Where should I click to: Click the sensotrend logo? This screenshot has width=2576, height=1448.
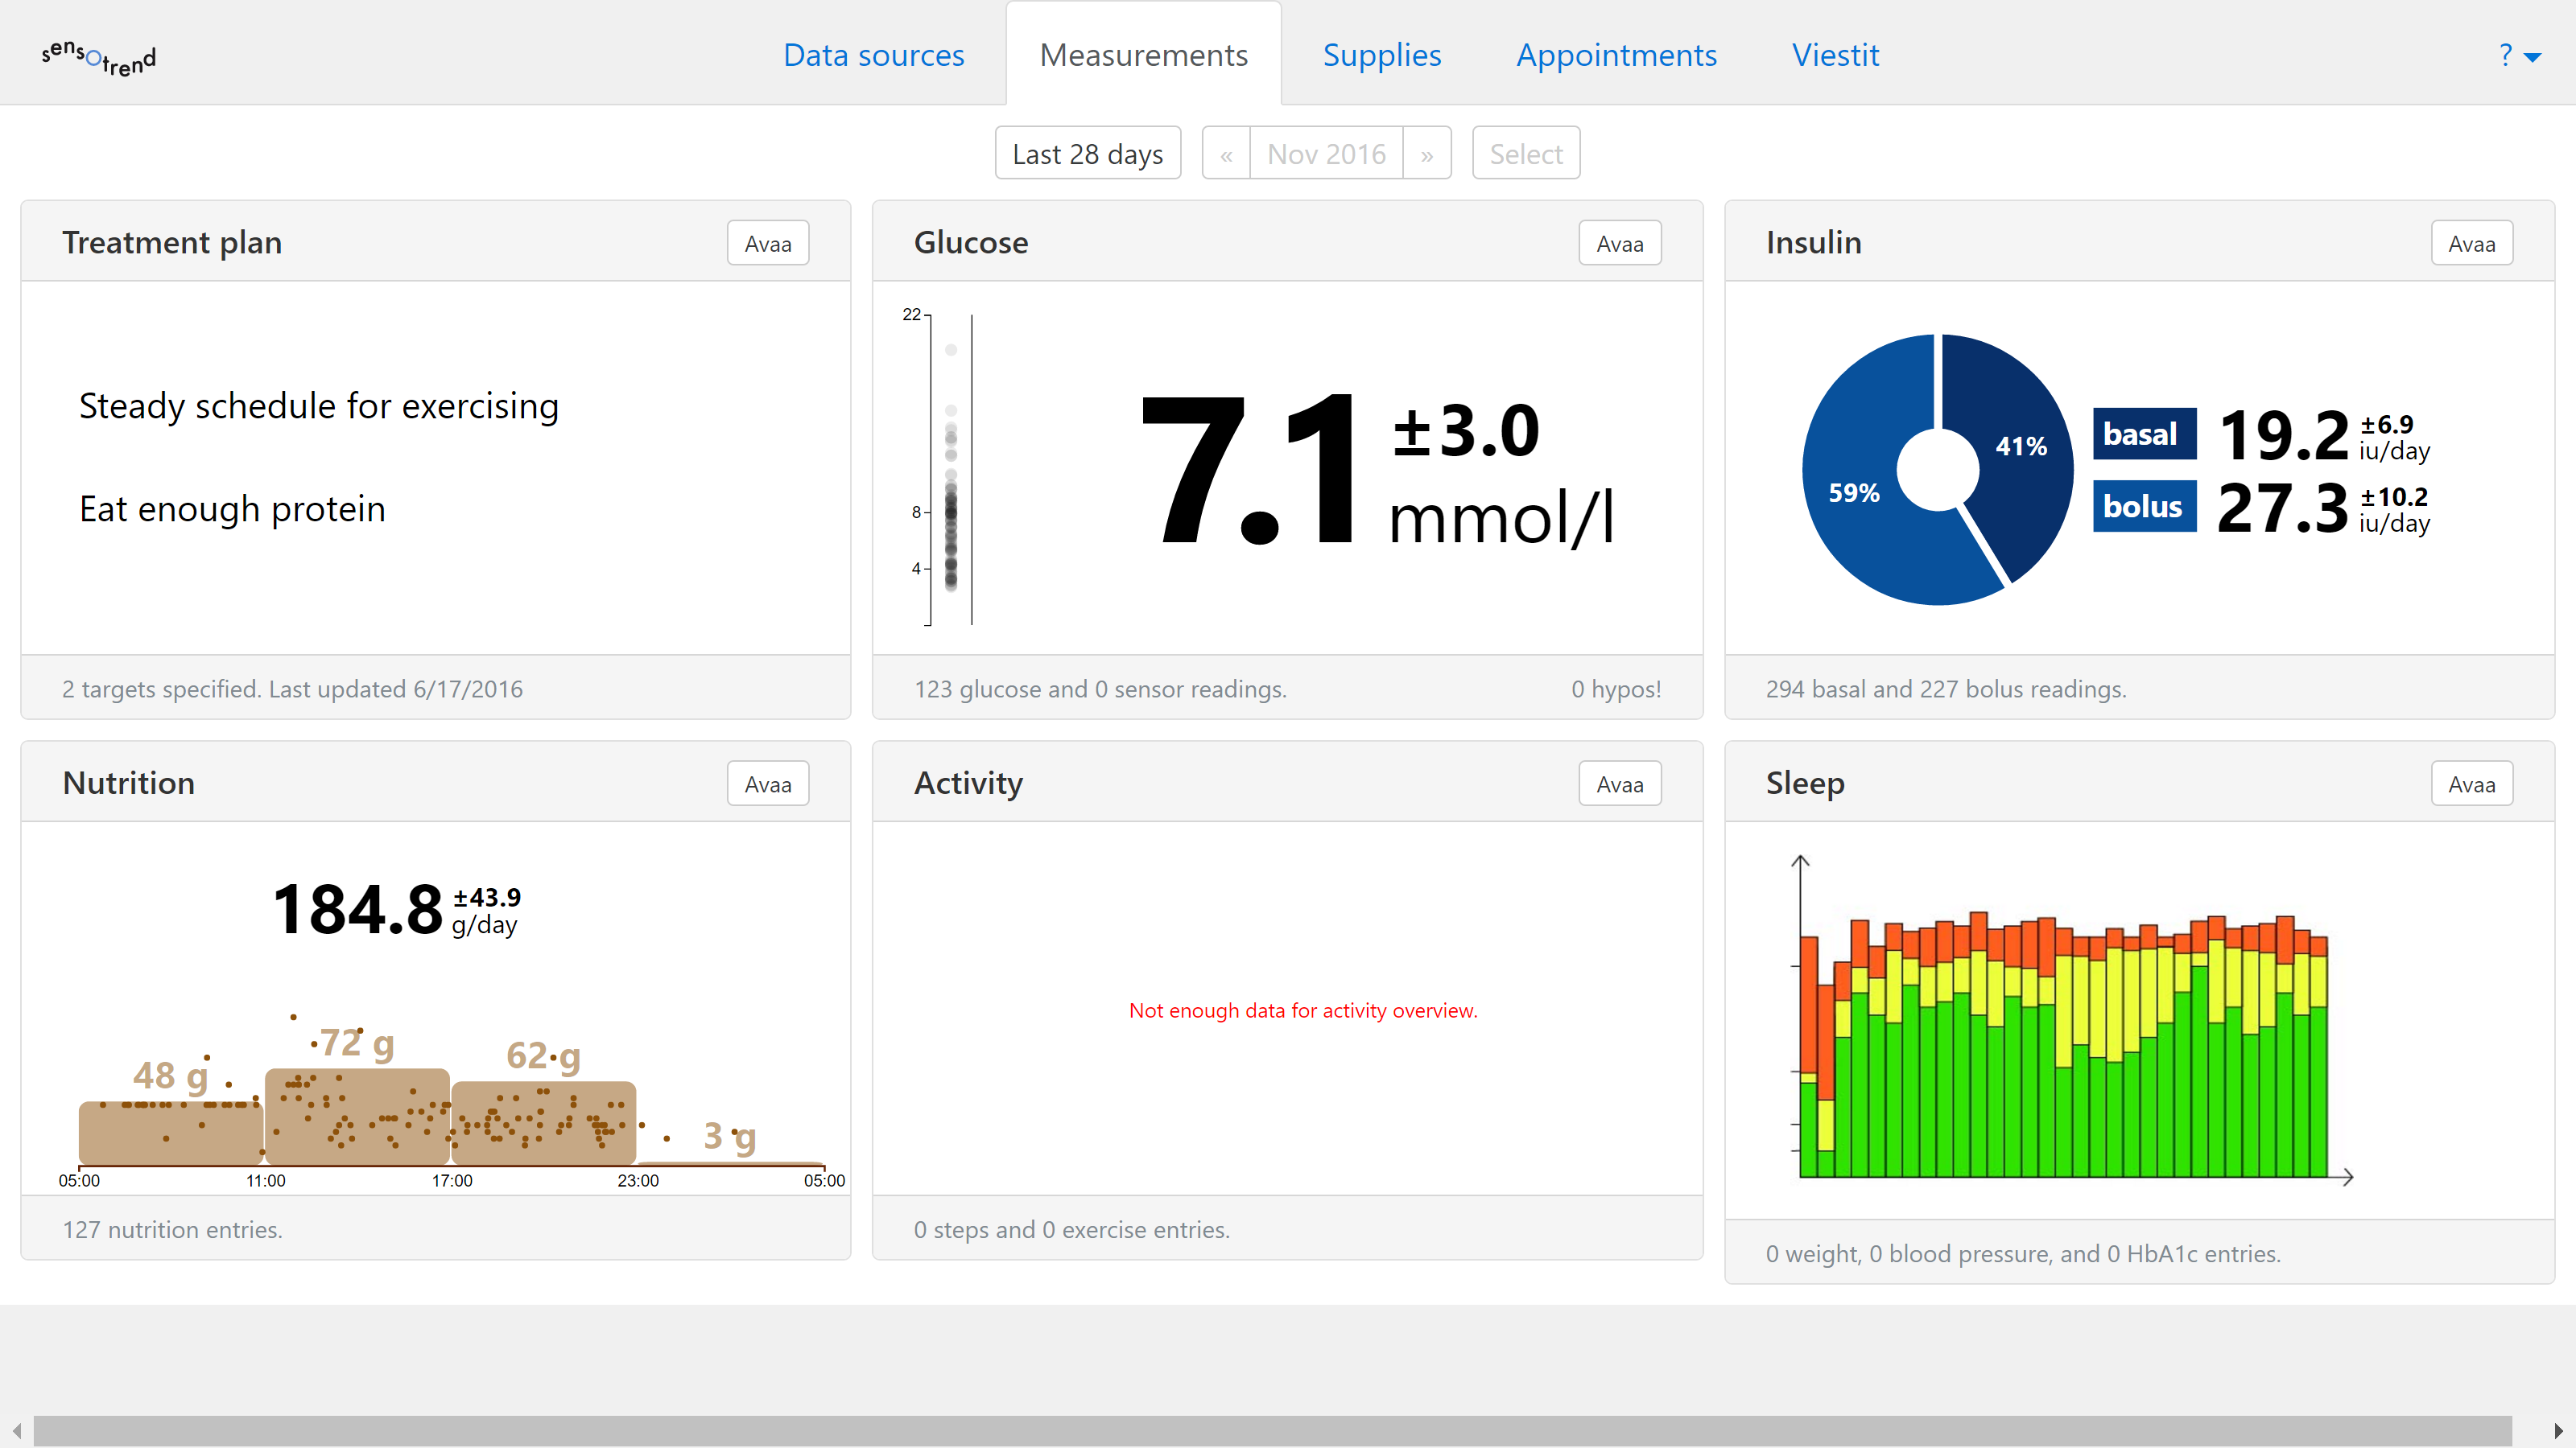pos(98,57)
